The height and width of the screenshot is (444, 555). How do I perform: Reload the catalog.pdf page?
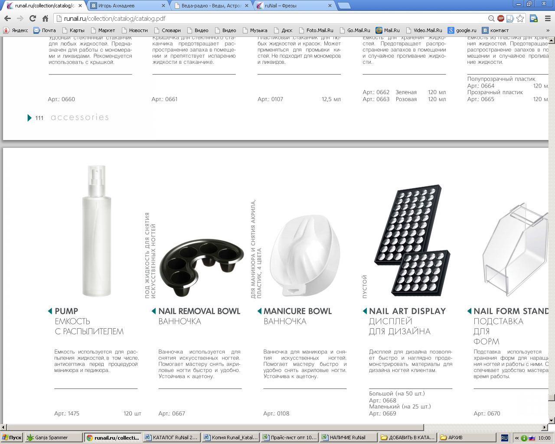pos(33,19)
